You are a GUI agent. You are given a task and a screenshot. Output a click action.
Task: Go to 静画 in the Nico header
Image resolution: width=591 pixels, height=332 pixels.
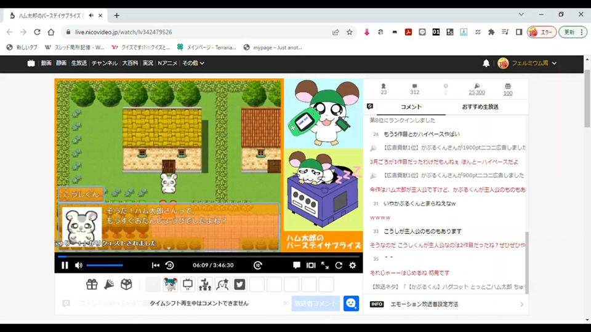pos(61,63)
